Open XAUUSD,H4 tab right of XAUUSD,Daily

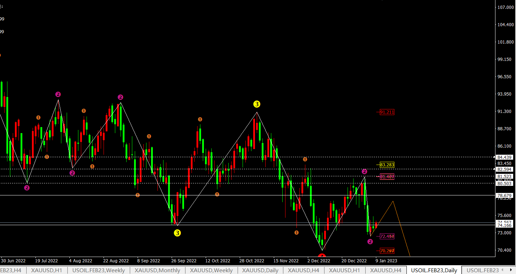click(x=304, y=270)
